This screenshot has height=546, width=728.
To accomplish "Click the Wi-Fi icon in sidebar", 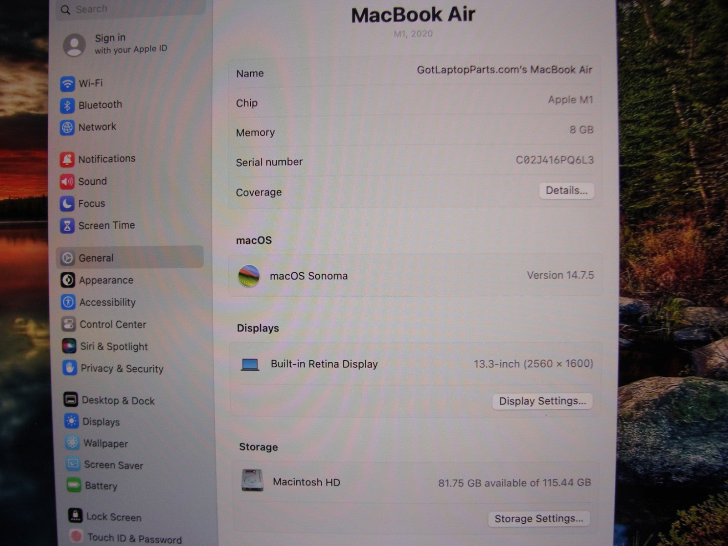I will (67, 84).
